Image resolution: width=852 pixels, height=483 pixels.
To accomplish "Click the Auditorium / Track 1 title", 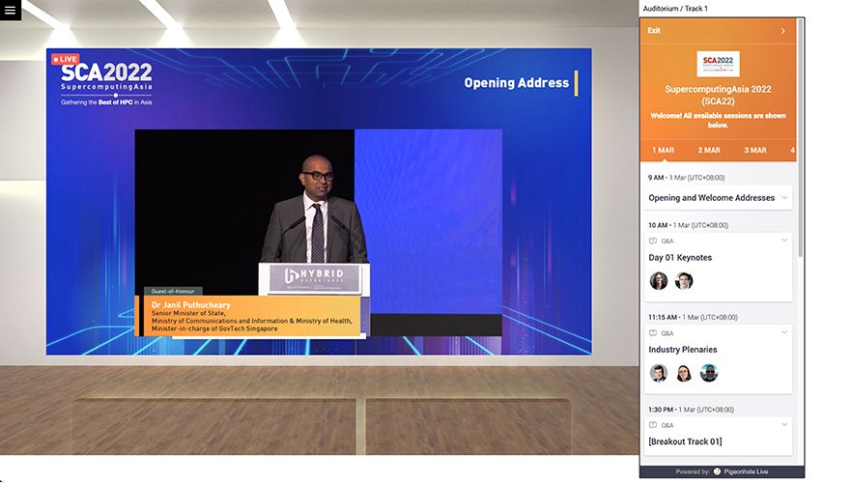I will [x=675, y=9].
